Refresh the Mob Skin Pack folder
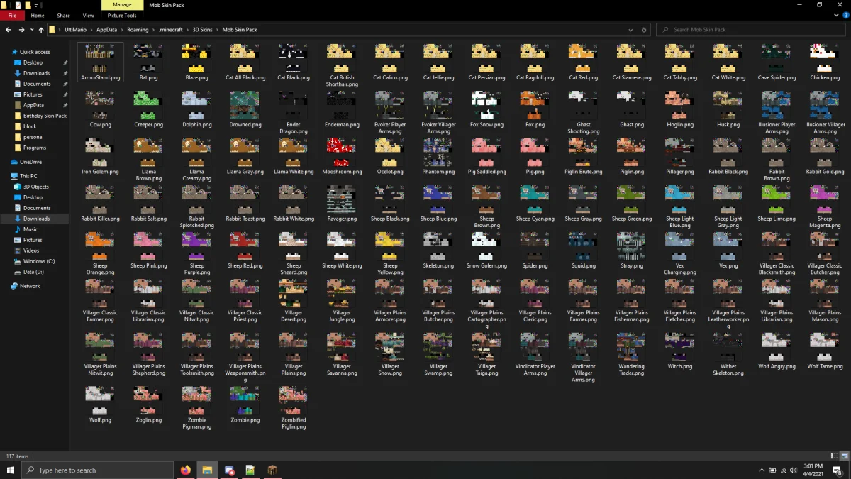The height and width of the screenshot is (479, 851). [x=644, y=30]
